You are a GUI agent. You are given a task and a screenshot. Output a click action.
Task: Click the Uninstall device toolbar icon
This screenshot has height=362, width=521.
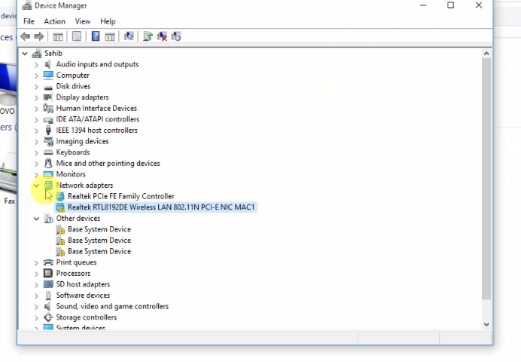pyautogui.click(x=162, y=36)
